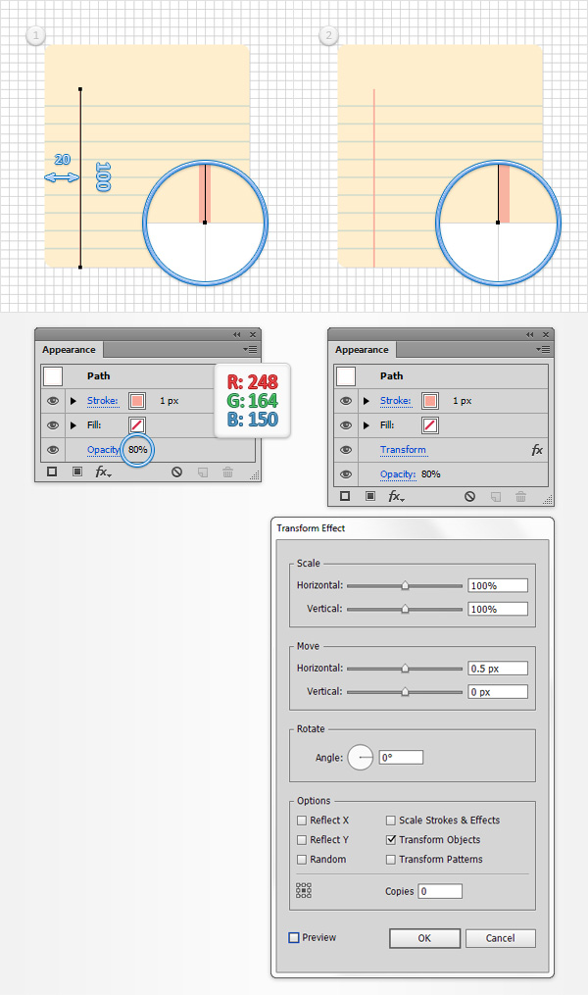Delete selected item in right Appearance panel
Image resolution: width=588 pixels, height=995 pixels.
(520, 496)
